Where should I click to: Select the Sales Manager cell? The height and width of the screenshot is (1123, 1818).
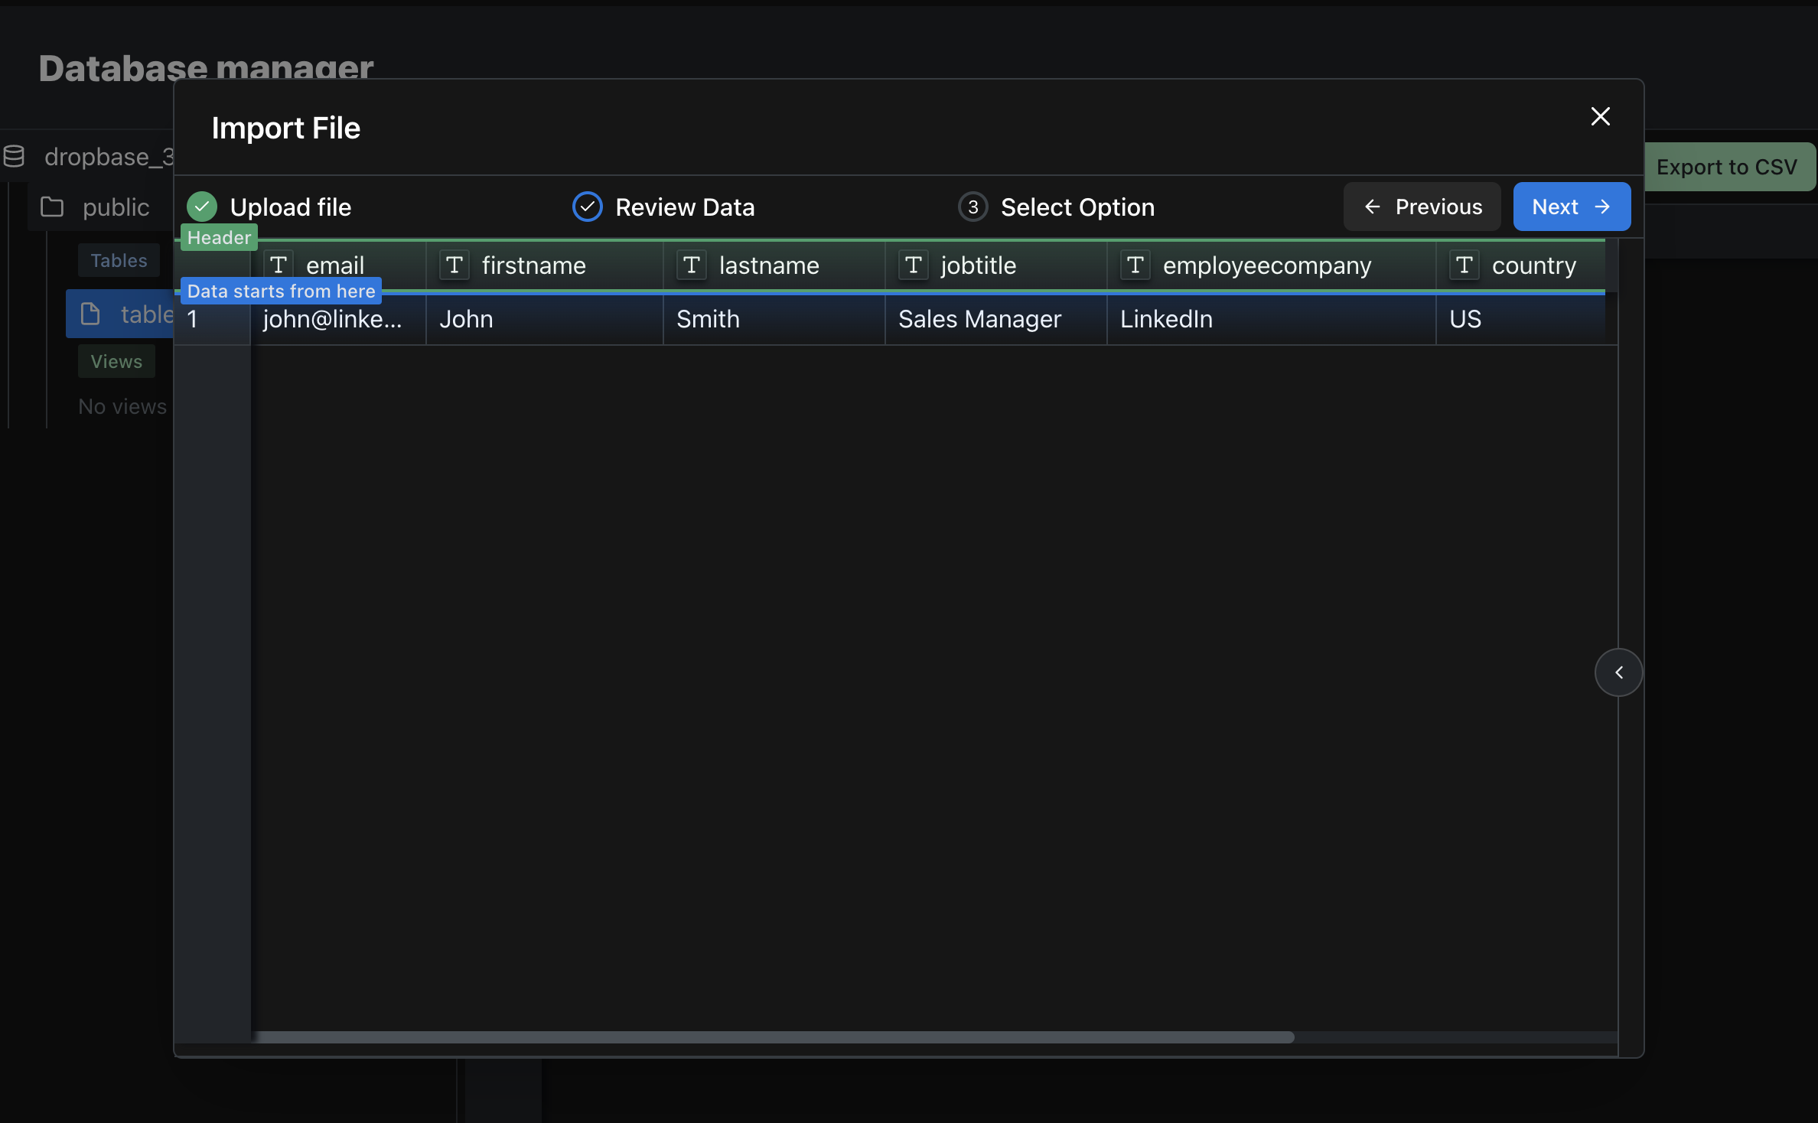979,319
